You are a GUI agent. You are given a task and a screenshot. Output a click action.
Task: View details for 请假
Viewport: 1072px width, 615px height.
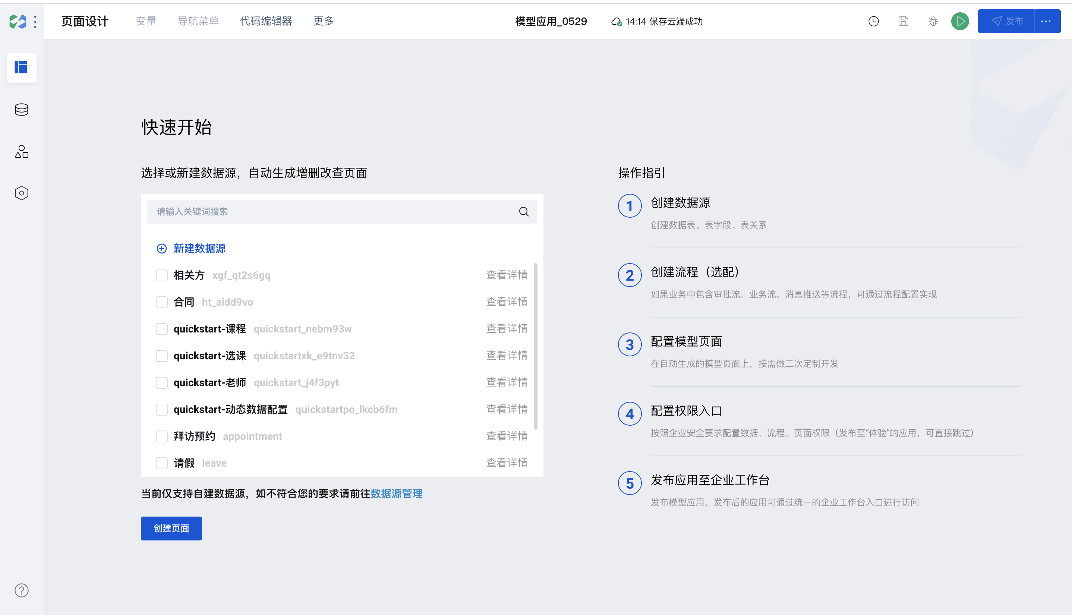(507, 463)
